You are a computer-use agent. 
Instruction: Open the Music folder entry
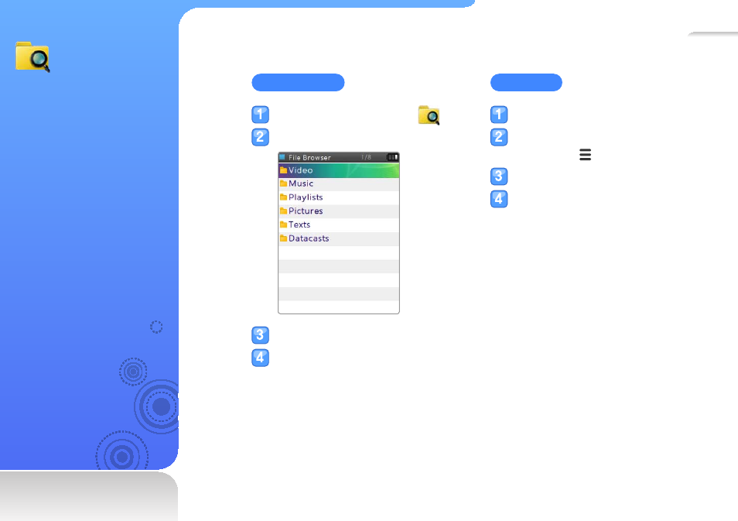click(x=339, y=183)
